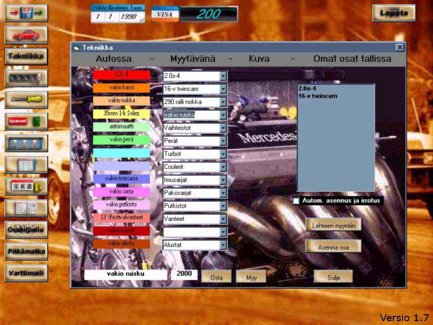Click the brown vakio alusta bar
Viewport: 433px width, 325px height.
121,244
